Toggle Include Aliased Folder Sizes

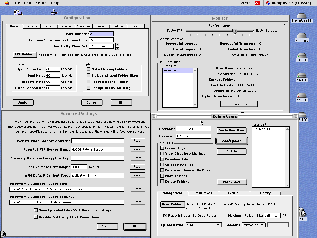click(89, 75)
